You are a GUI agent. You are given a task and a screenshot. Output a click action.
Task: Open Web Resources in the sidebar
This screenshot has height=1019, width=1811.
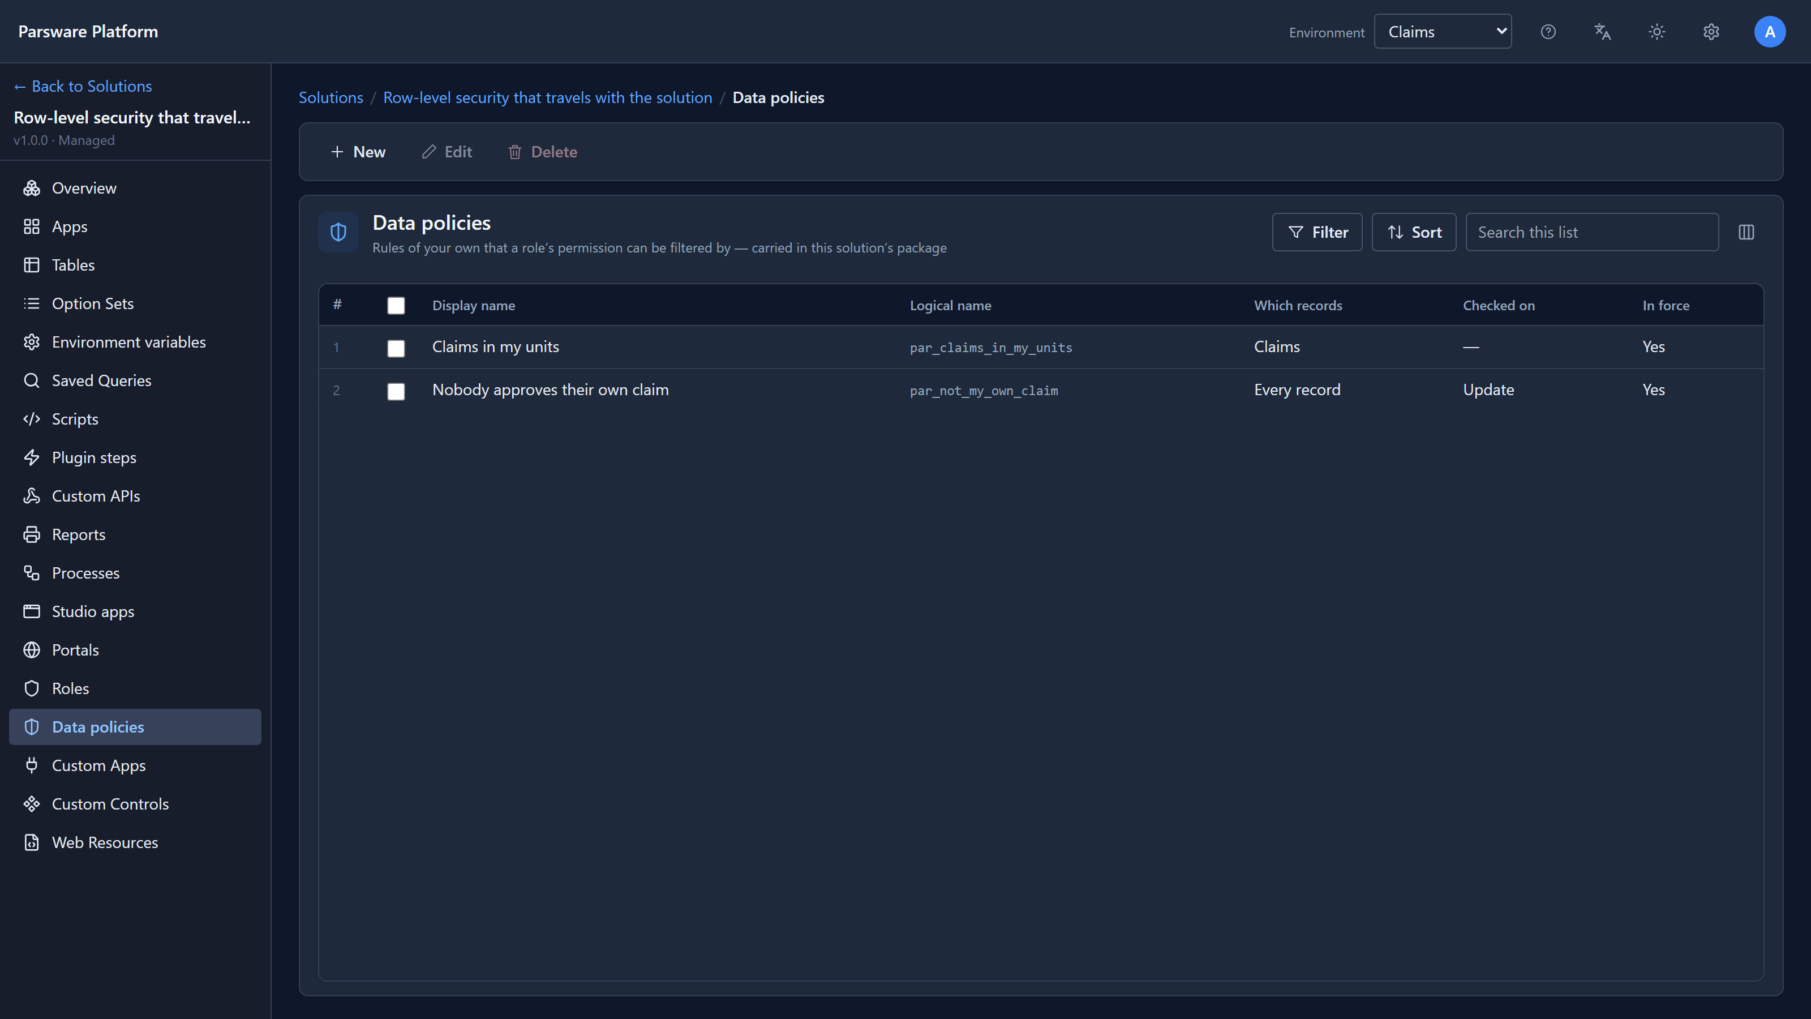click(x=135, y=842)
